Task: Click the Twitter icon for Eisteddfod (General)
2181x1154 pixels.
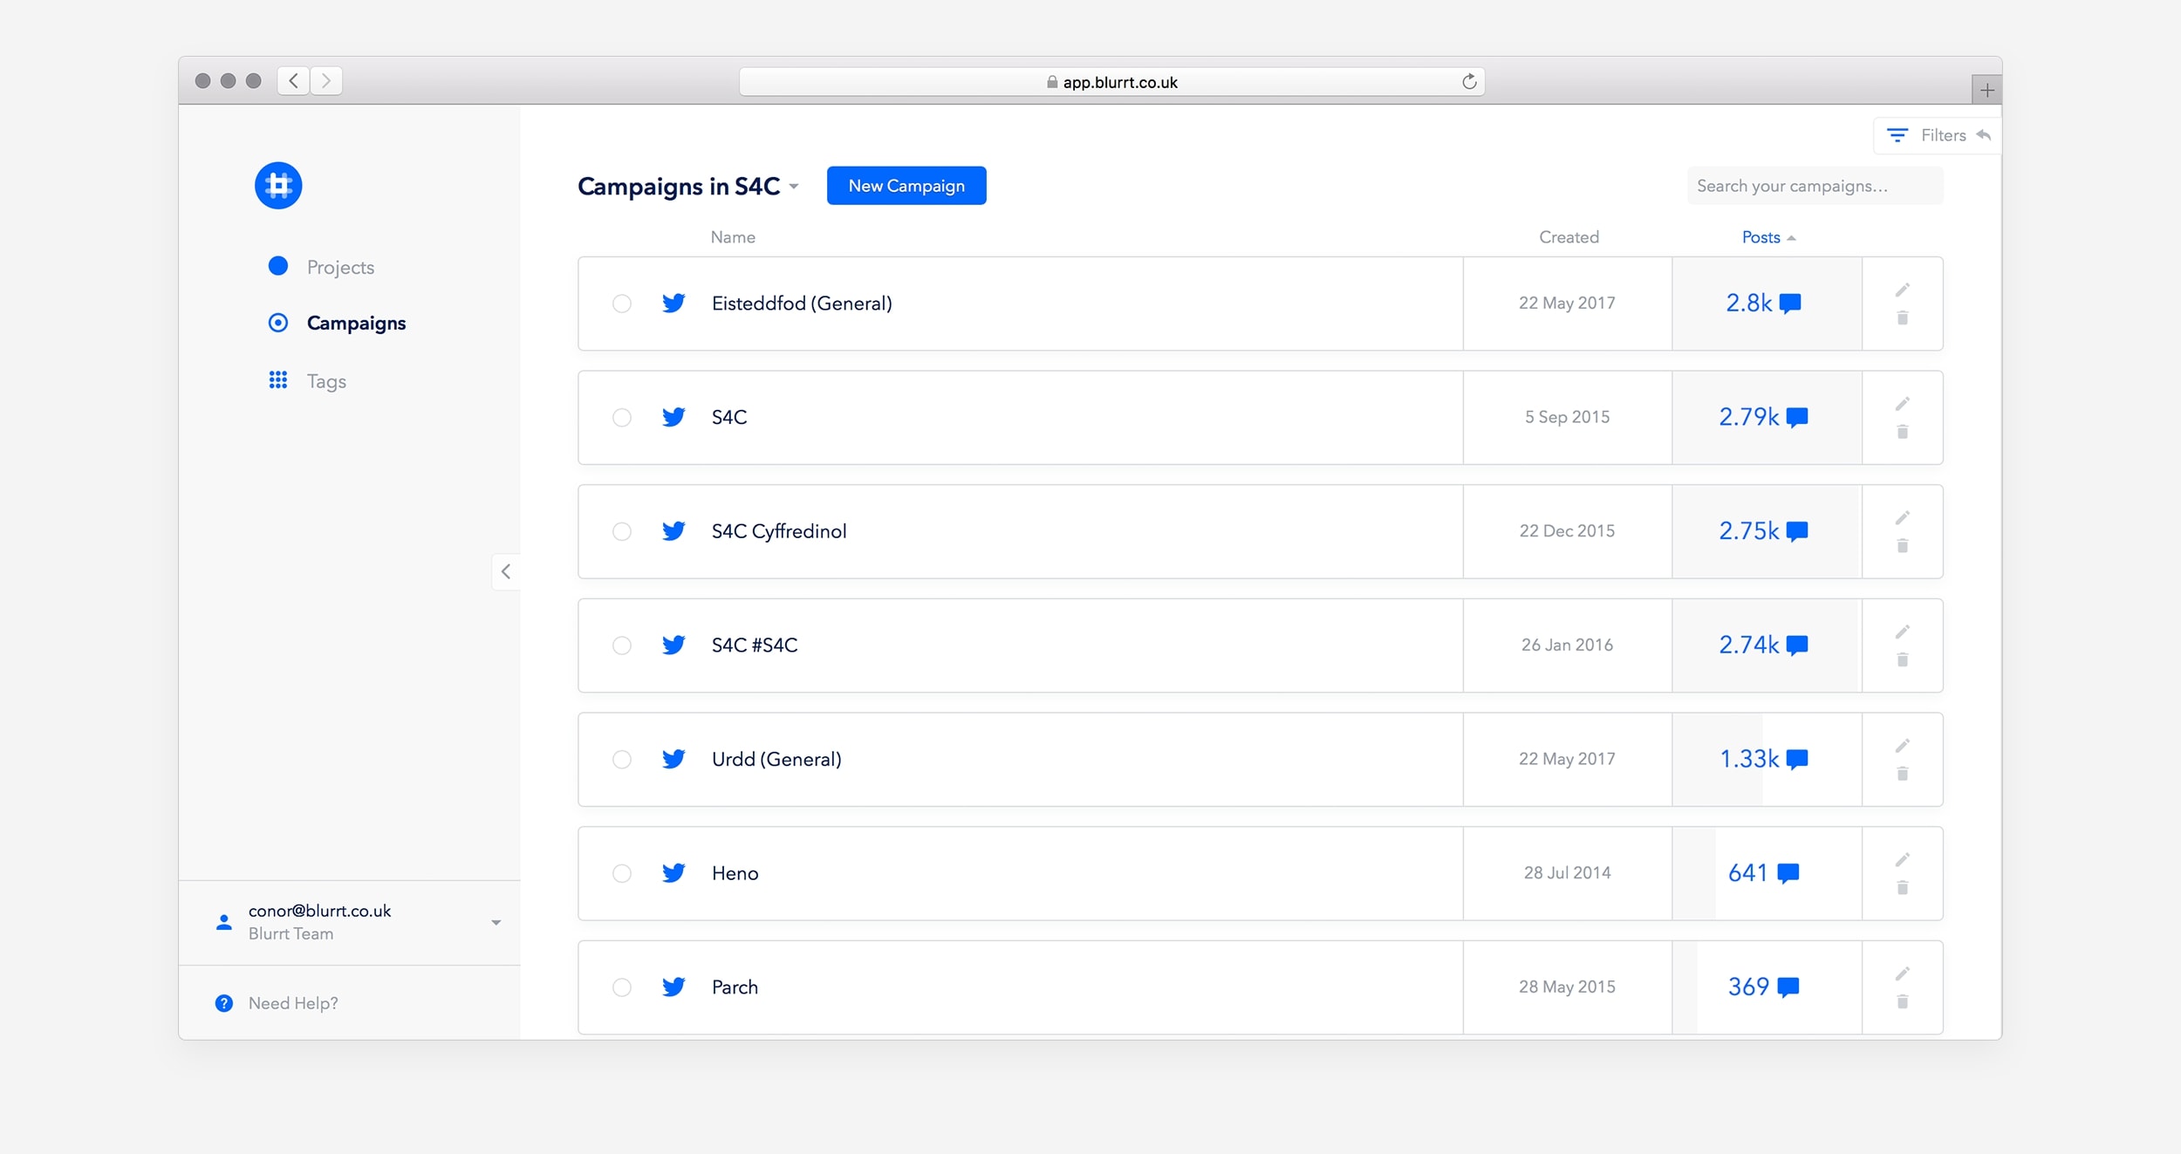Action: 673,303
